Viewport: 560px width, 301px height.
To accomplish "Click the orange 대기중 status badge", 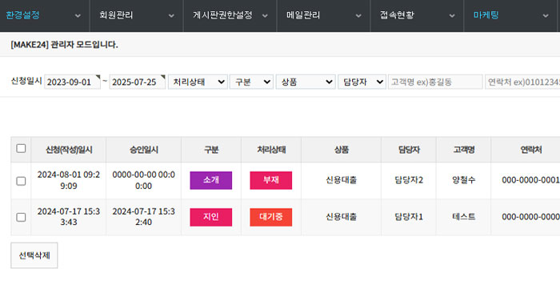I will pyautogui.click(x=270, y=217).
